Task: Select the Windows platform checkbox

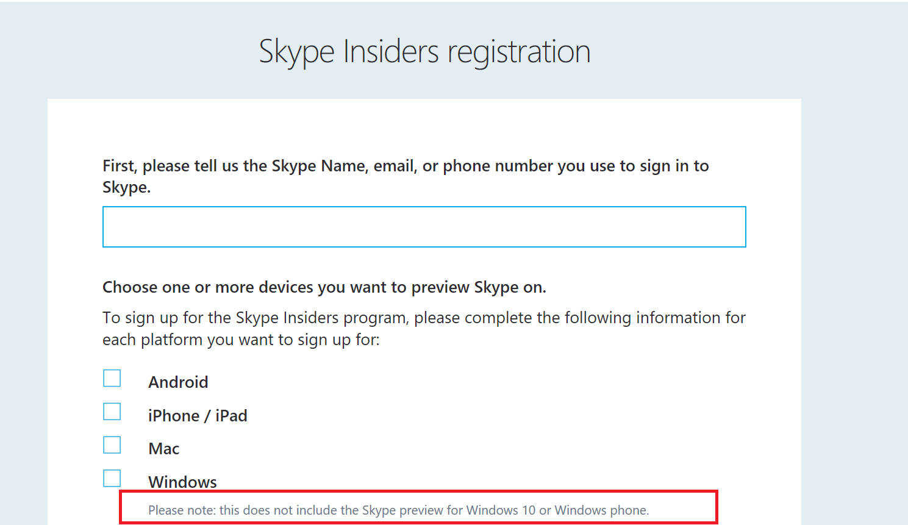Action: click(112, 478)
